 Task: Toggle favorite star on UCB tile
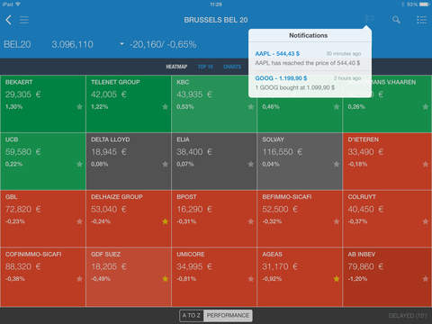pyautogui.click(x=79, y=164)
